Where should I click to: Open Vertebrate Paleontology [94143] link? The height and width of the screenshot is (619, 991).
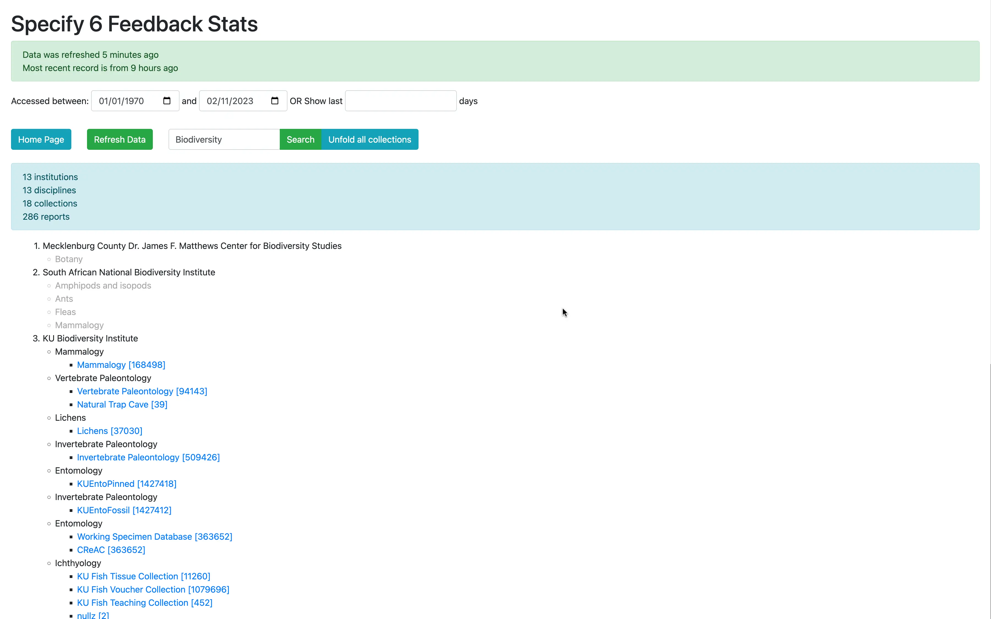[x=142, y=391]
